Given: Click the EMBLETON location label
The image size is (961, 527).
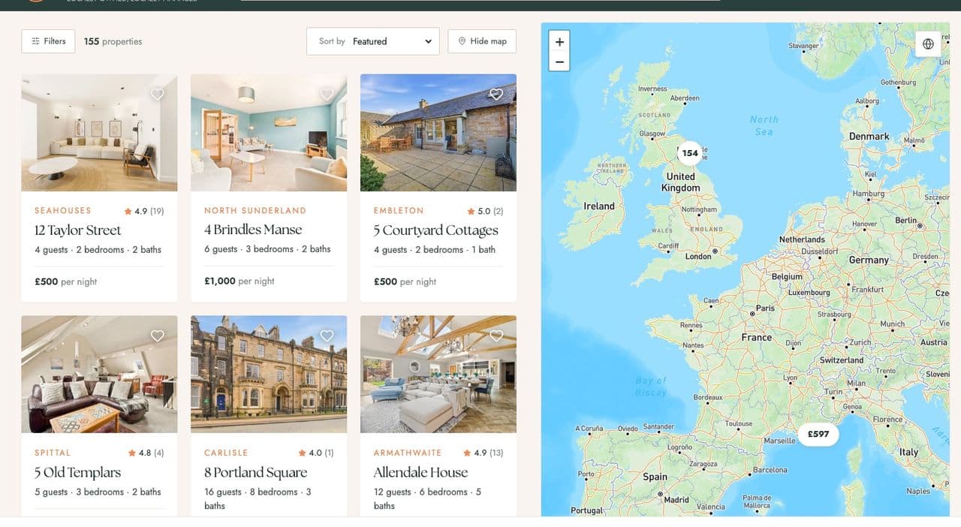Looking at the screenshot, I should (x=399, y=211).
